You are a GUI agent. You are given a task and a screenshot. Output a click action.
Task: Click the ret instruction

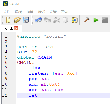pyautogui.click(x=33, y=95)
